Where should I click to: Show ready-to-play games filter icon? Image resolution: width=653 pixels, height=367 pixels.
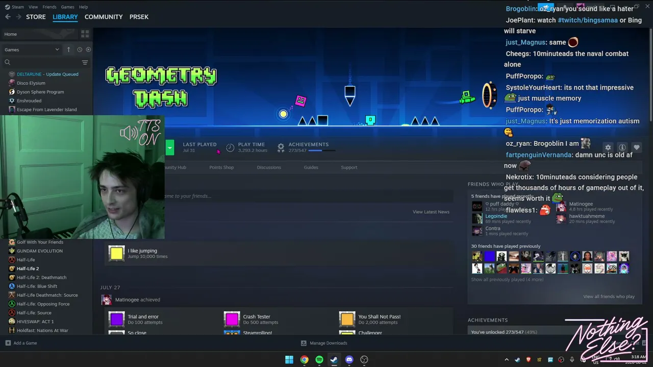pyautogui.click(x=88, y=49)
